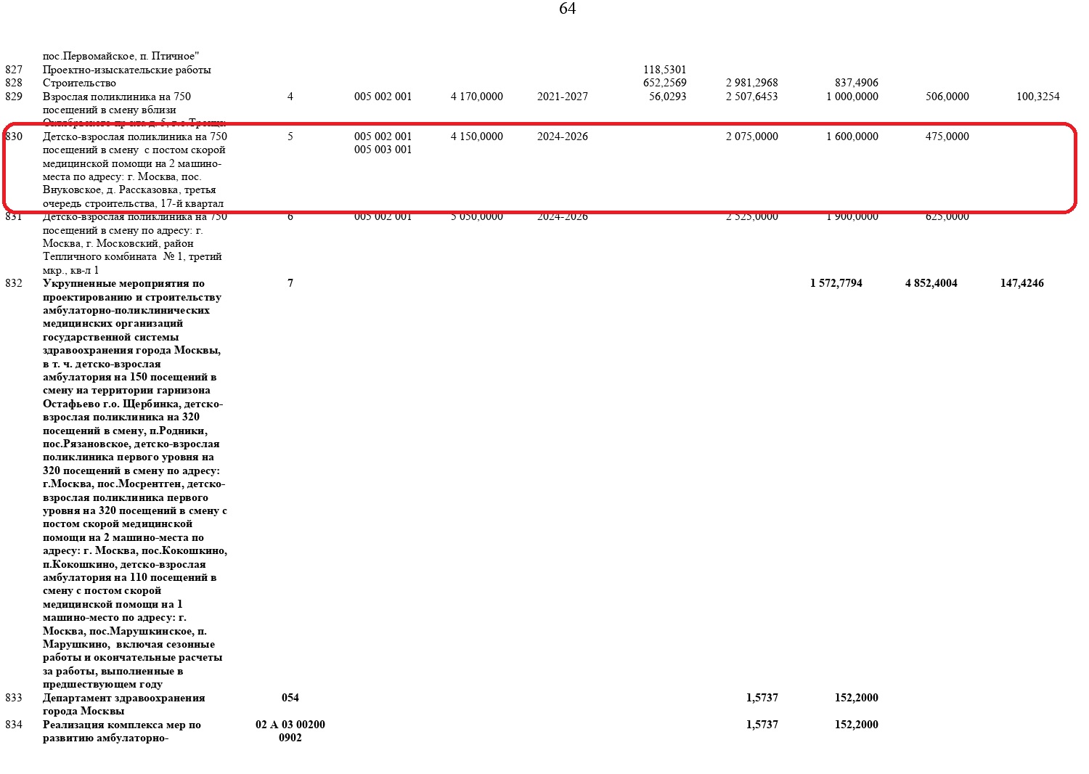This screenshot has width=1089, height=774.
Task: Select the value 837,4906 in row 828
Action: coord(856,83)
